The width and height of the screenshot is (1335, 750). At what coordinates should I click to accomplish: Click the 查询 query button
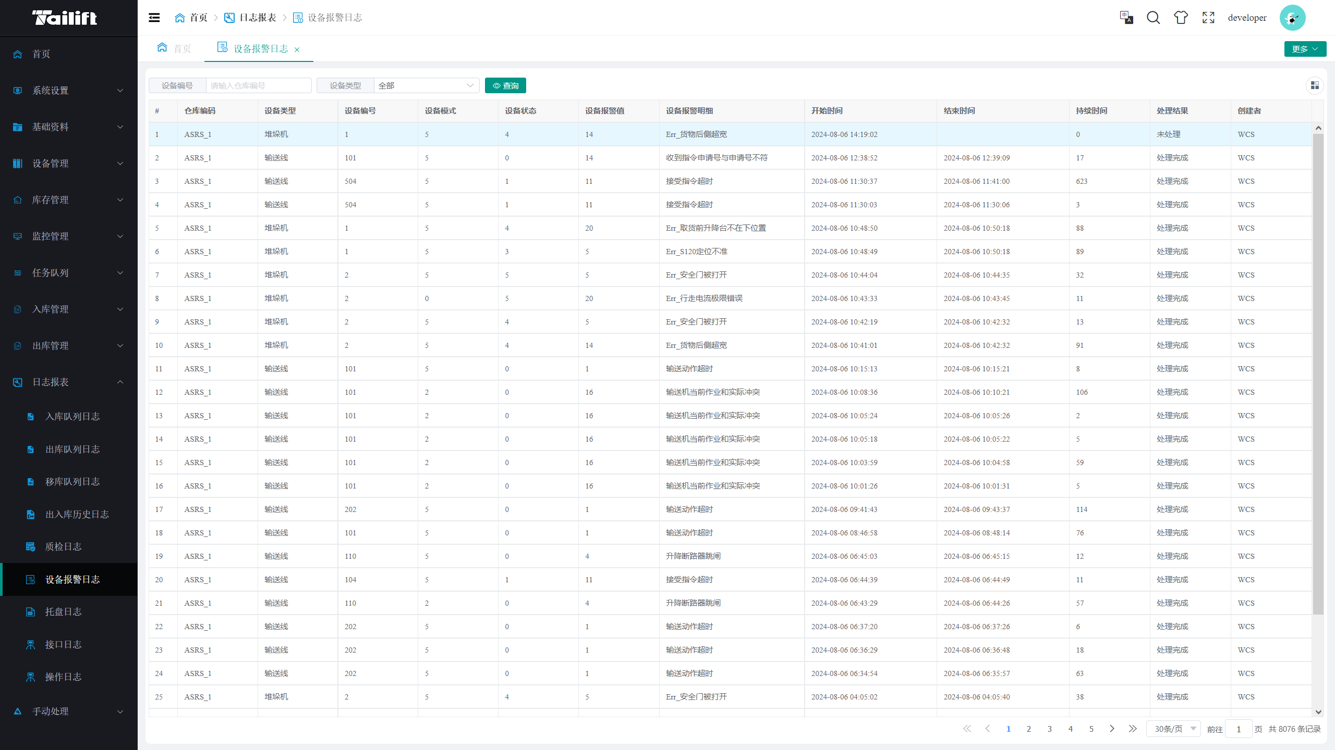[x=505, y=85]
